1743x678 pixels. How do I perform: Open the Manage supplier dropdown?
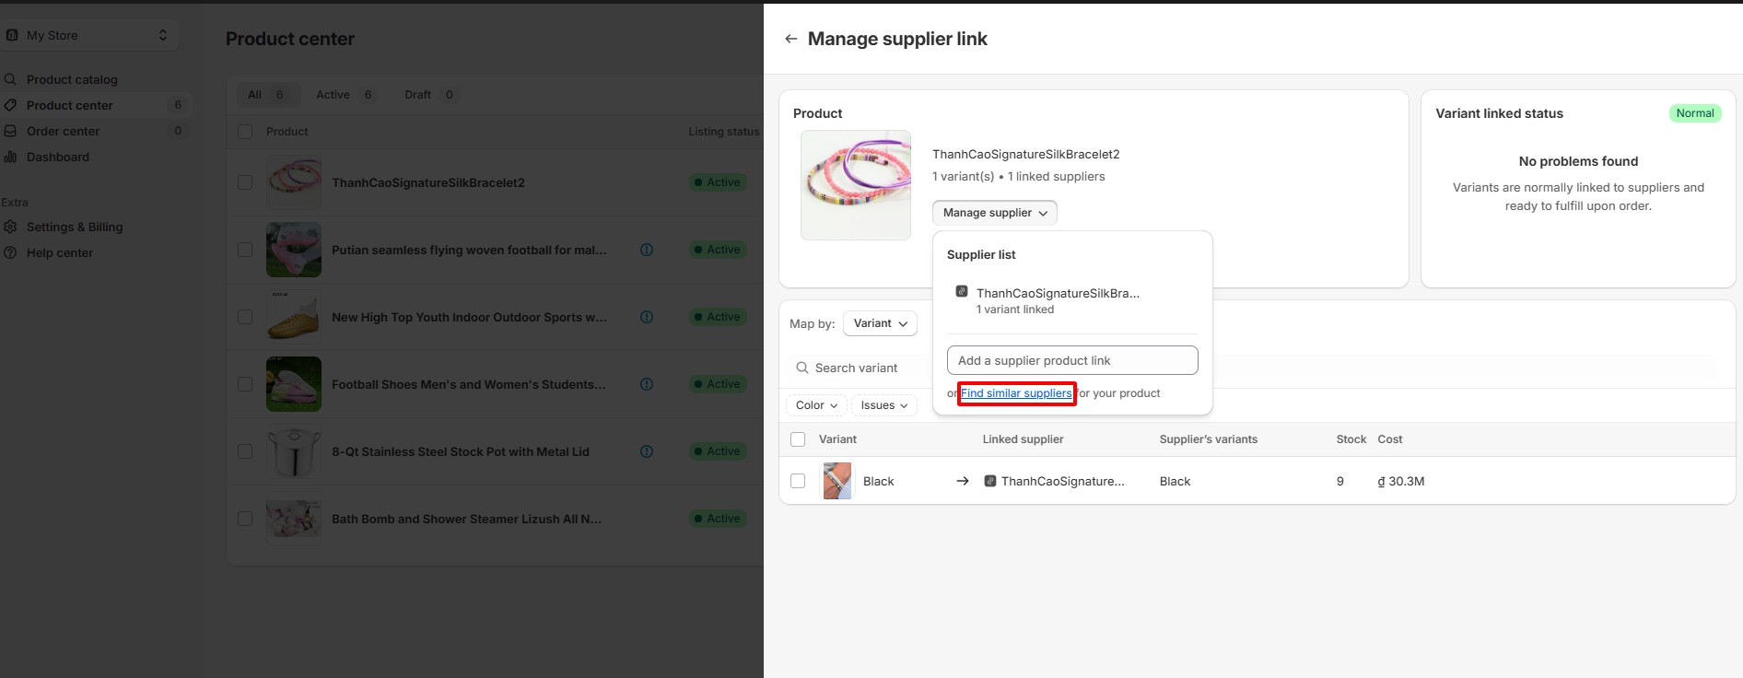pyautogui.click(x=994, y=213)
